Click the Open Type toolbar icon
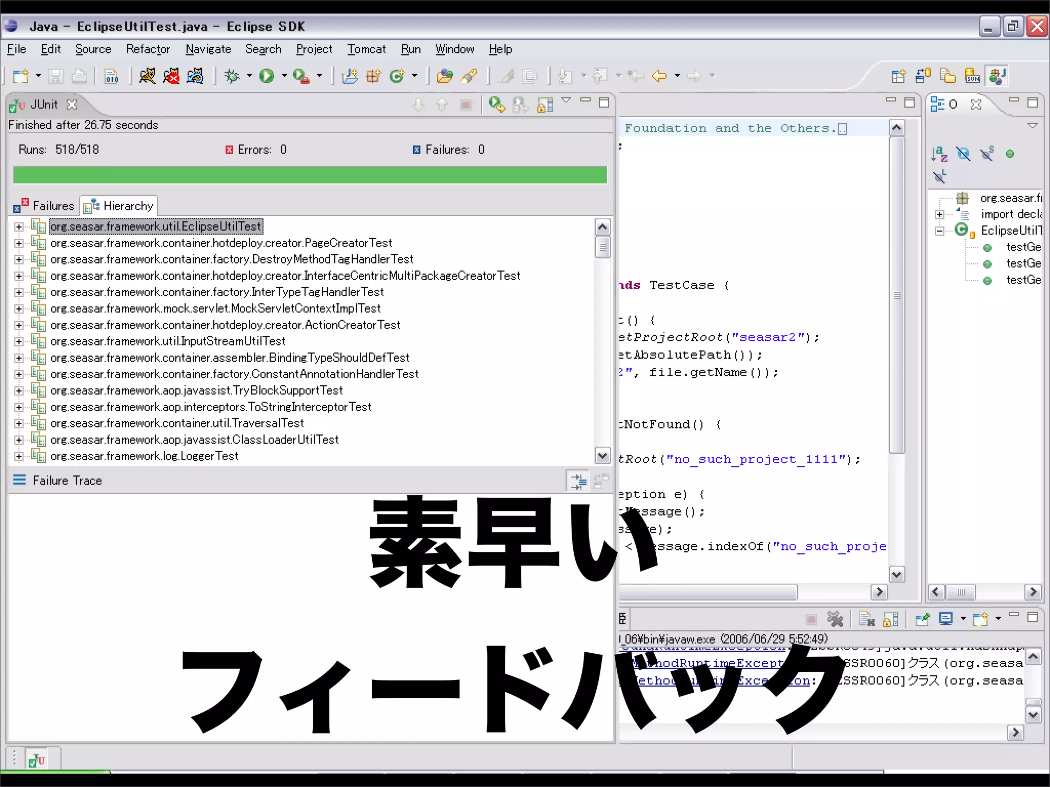Image resolution: width=1050 pixels, height=787 pixels. (x=444, y=76)
